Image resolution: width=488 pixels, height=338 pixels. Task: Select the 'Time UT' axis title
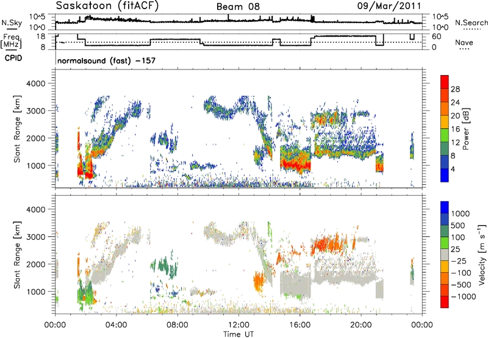pyautogui.click(x=239, y=334)
